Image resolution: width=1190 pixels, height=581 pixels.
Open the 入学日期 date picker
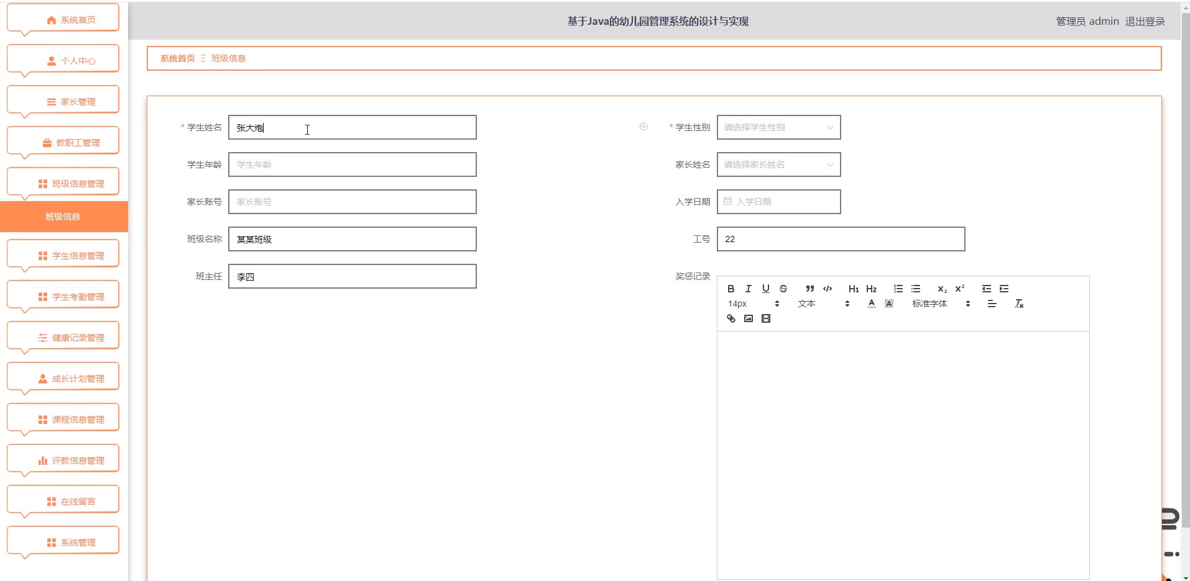(778, 202)
